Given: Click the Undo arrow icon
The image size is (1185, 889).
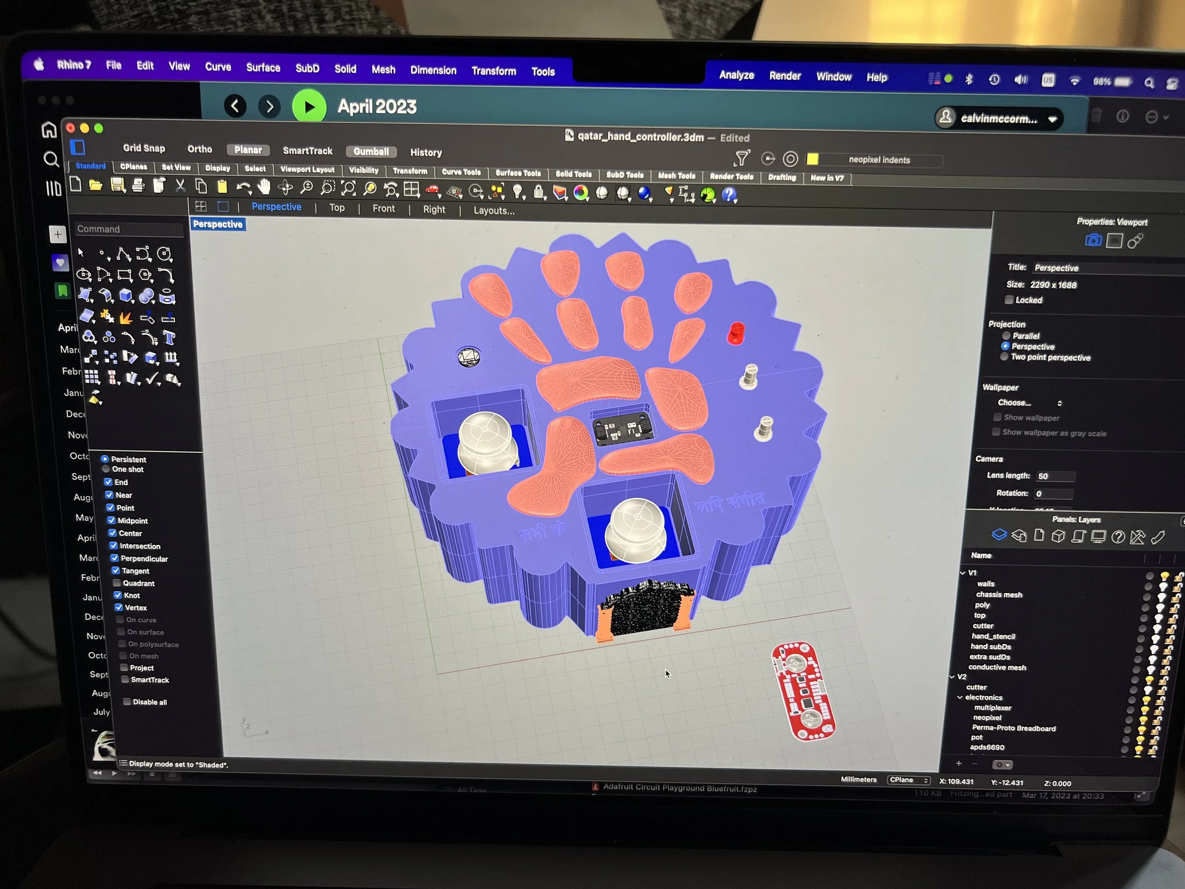Looking at the screenshot, I should [243, 188].
